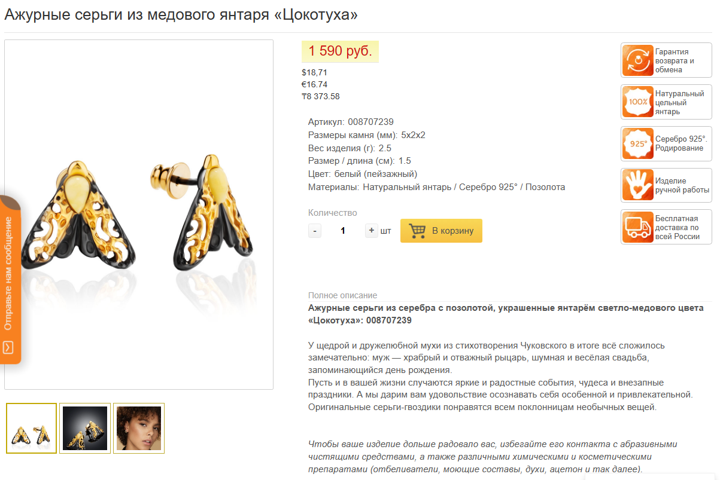
Task: Open the 'Отправьте нам сообщение' side tab
Action: 10,279
